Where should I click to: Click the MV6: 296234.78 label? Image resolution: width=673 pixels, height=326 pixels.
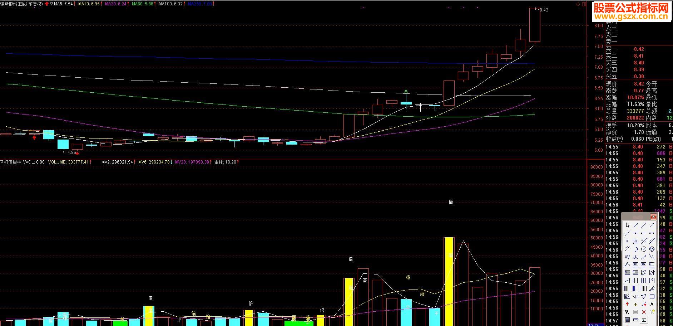click(x=154, y=162)
